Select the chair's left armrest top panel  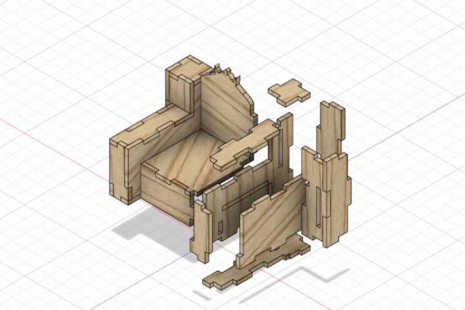tap(151, 125)
